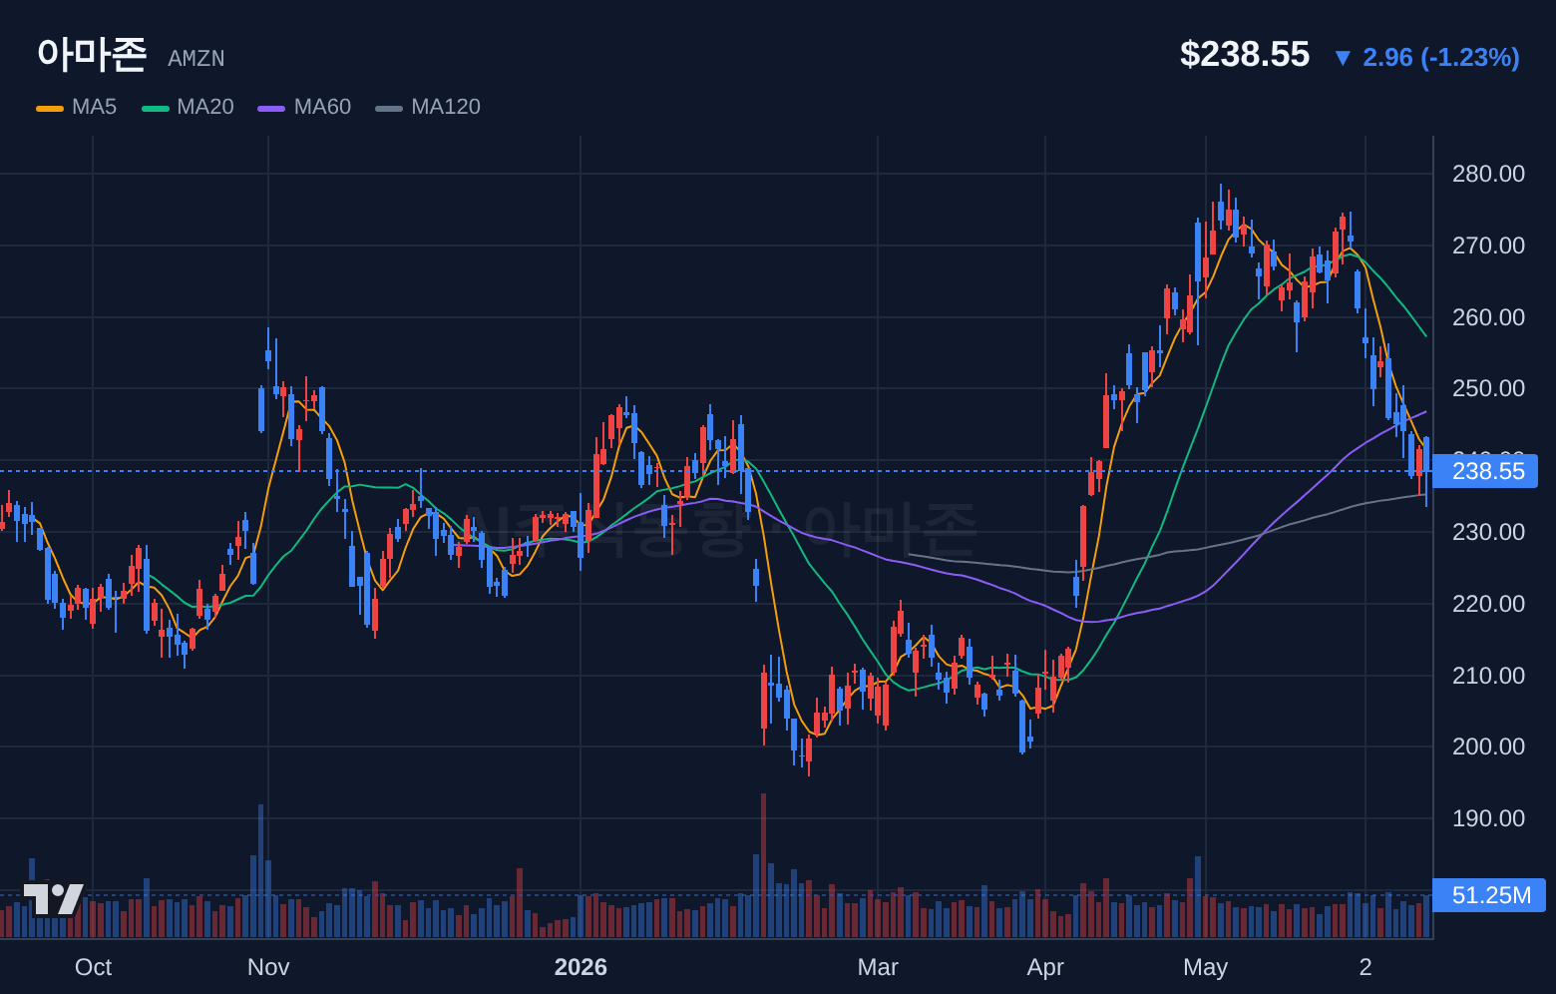Viewport: 1556px width, 994px height.
Task: Click the gray MA120 color swatch
Action: click(x=389, y=108)
